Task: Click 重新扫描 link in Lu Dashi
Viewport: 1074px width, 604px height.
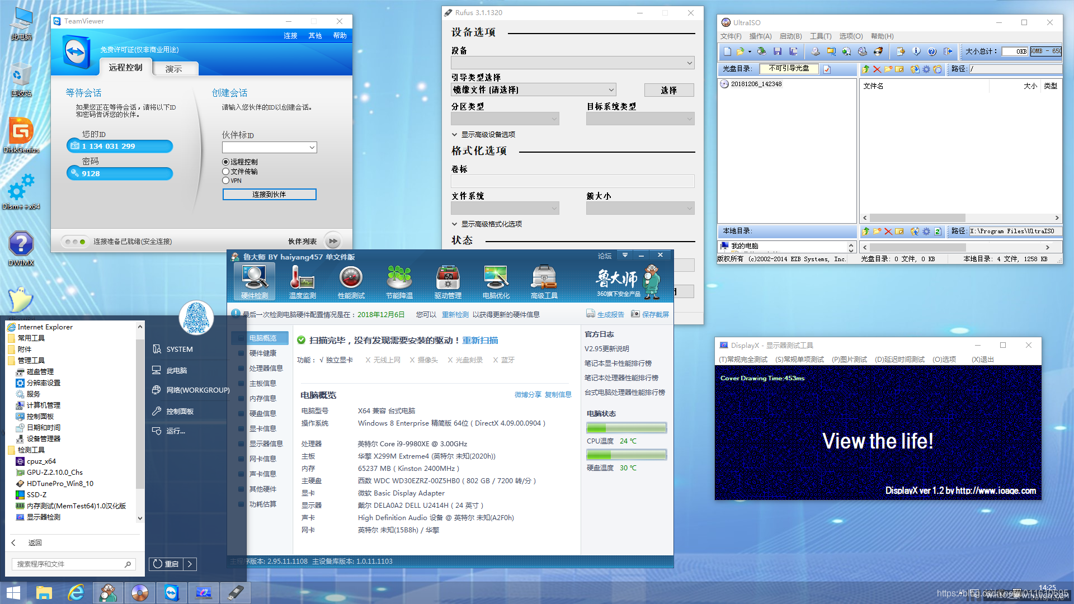Action: [x=480, y=340]
